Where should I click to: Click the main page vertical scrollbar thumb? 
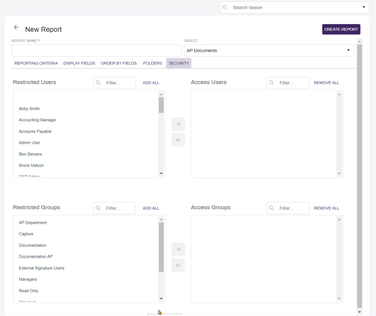pyautogui.click(x=359, y=176)
